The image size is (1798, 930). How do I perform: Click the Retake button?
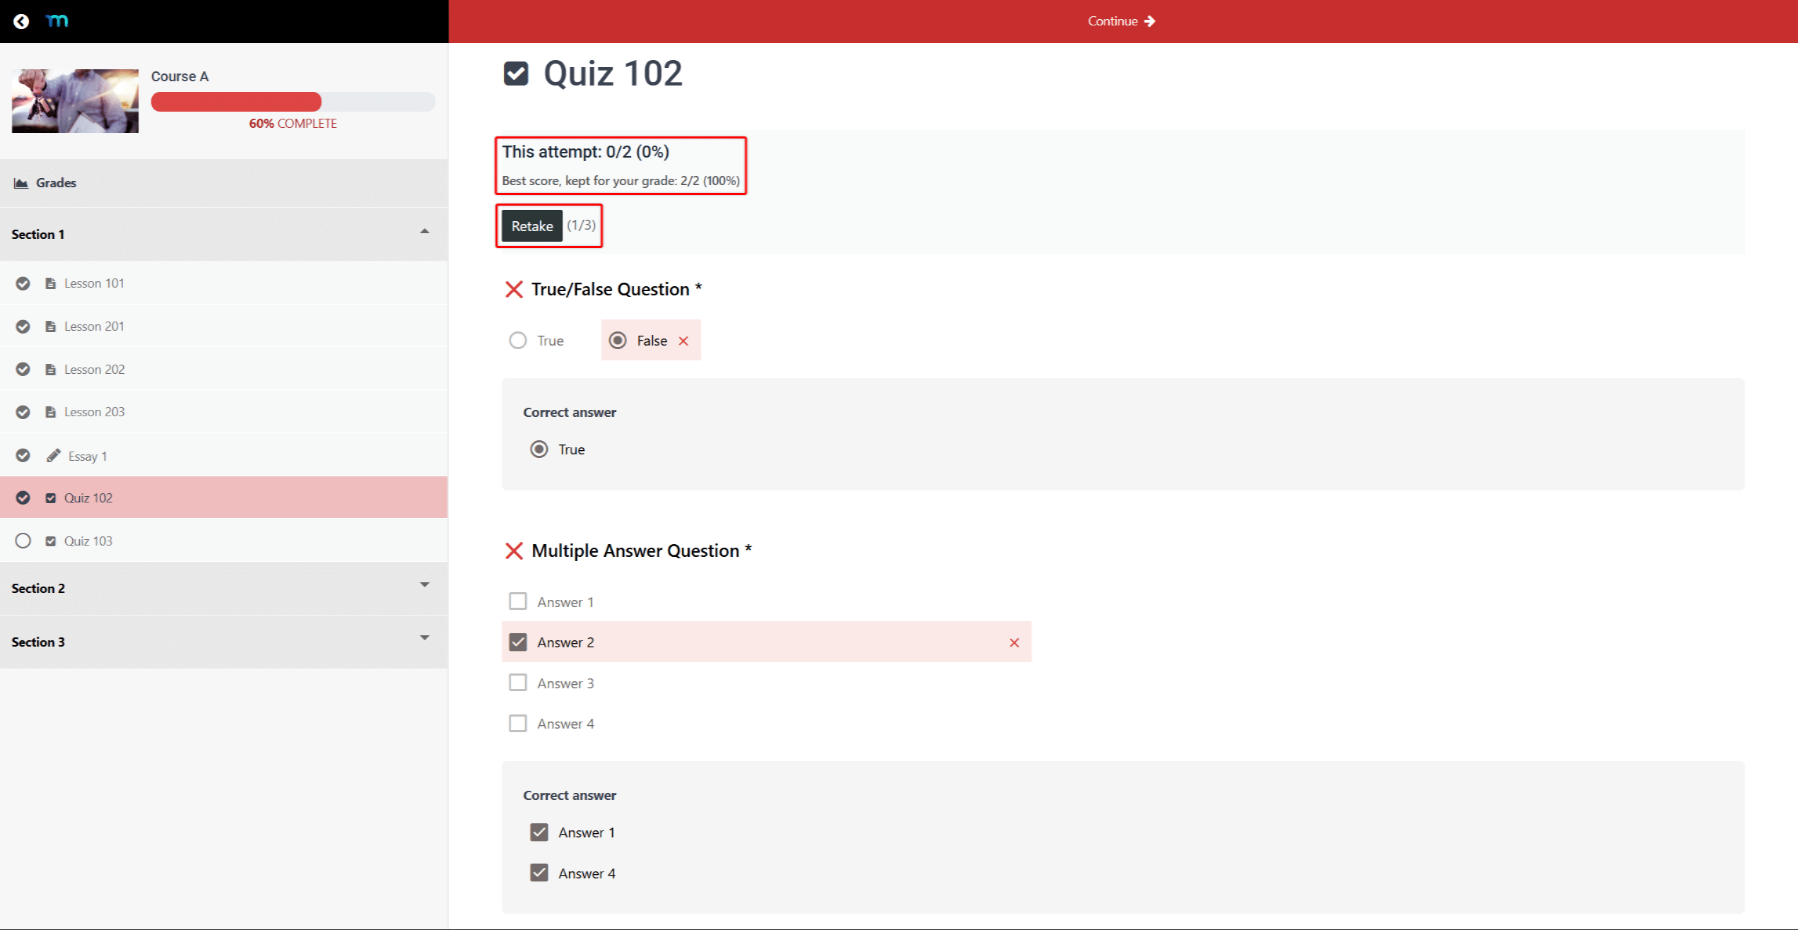[532, 226]
